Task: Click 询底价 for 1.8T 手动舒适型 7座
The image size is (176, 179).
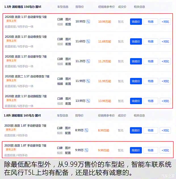Action: pos(136,130)
